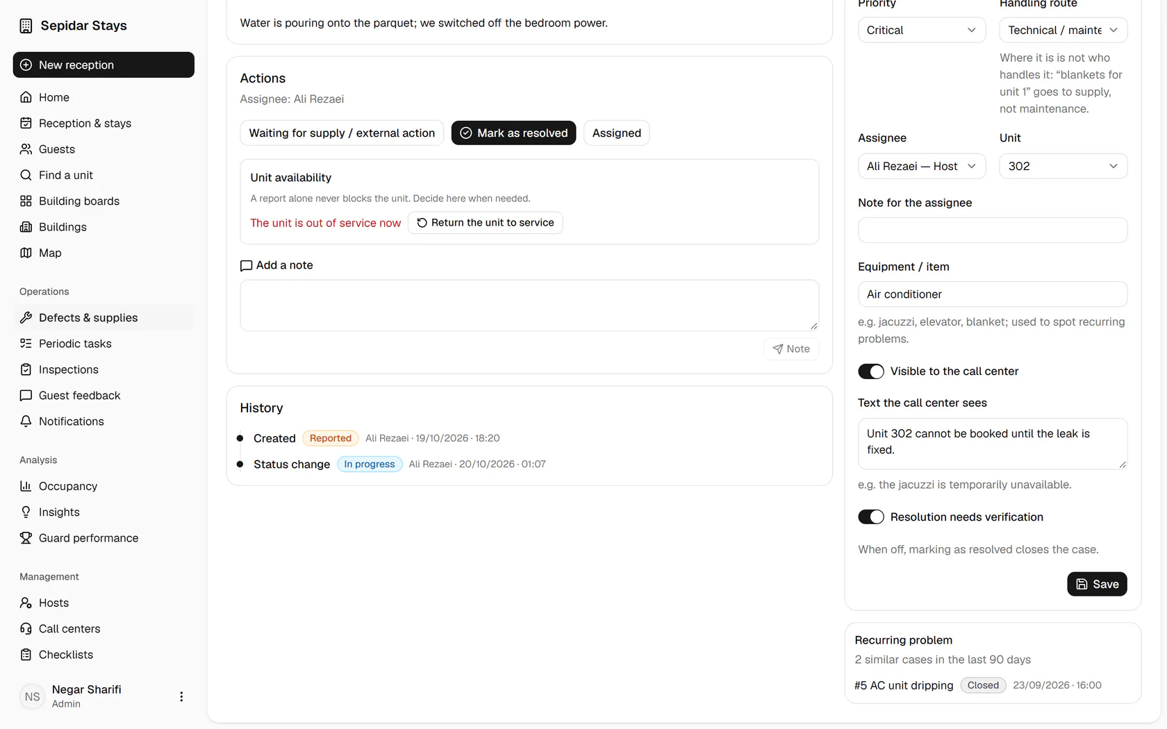The width and height of the screenshot is (1167, 729).
Task: Open recurring case #5 AC unit dripping
Action: (904, 685)
